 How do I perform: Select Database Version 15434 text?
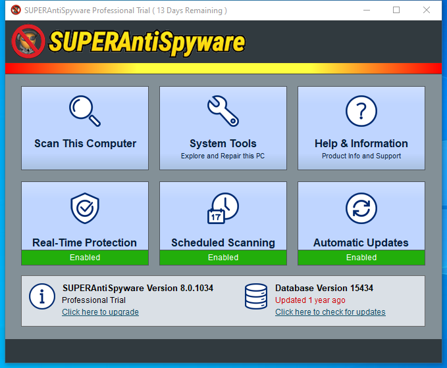(x=324, y=288)
